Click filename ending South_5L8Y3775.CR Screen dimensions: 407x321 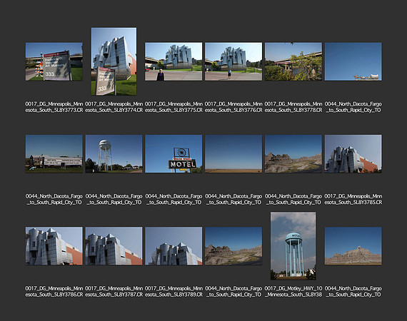[174, 107]
